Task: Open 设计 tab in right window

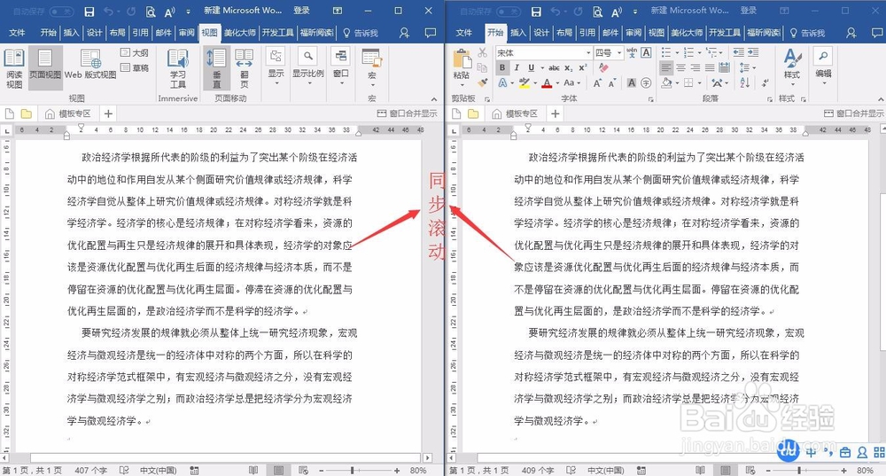Action: 541,33
